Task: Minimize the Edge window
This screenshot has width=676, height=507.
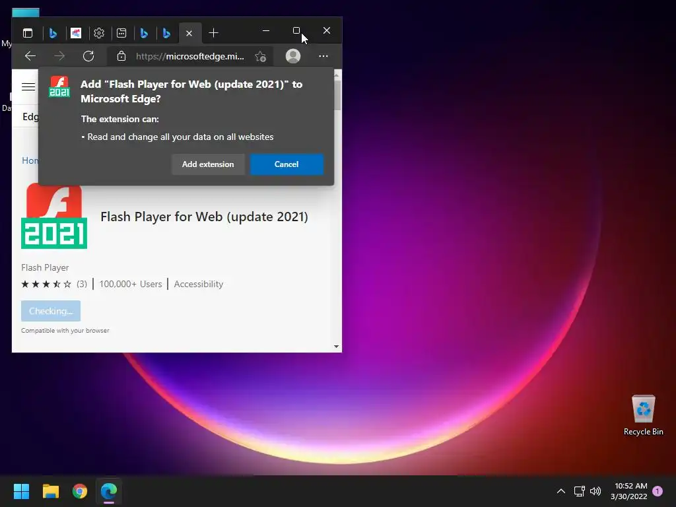Action: coord(266,30)
